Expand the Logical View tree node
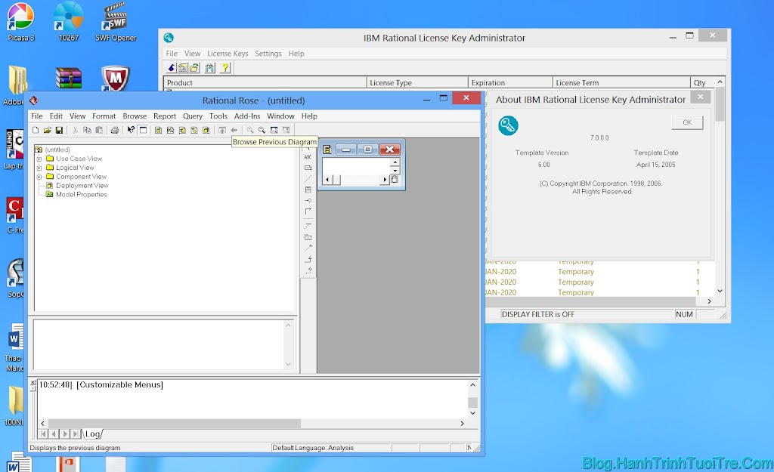 39,168
